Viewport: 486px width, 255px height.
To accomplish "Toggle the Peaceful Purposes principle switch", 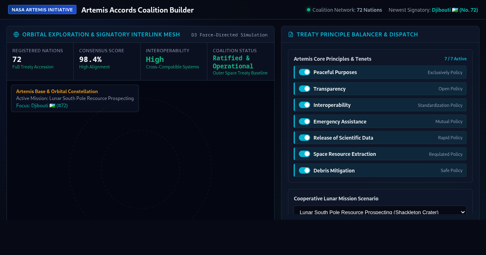I will click(x=305, y=72).
